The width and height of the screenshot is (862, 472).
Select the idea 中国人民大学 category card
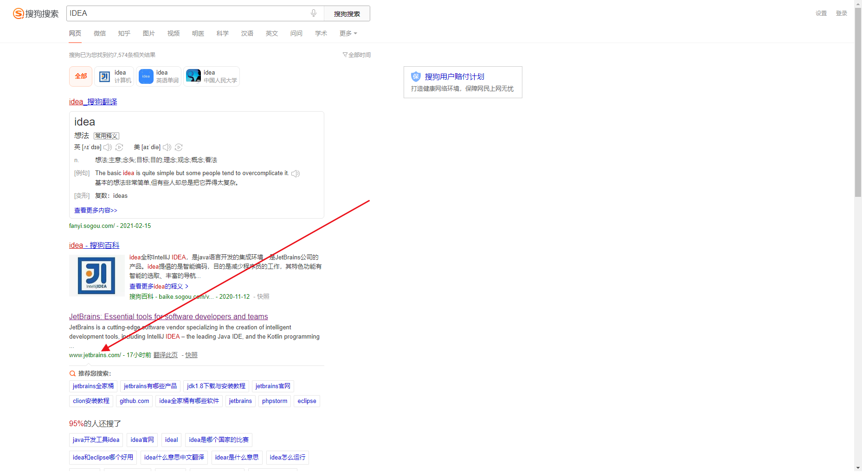click(x=212, y=76)
